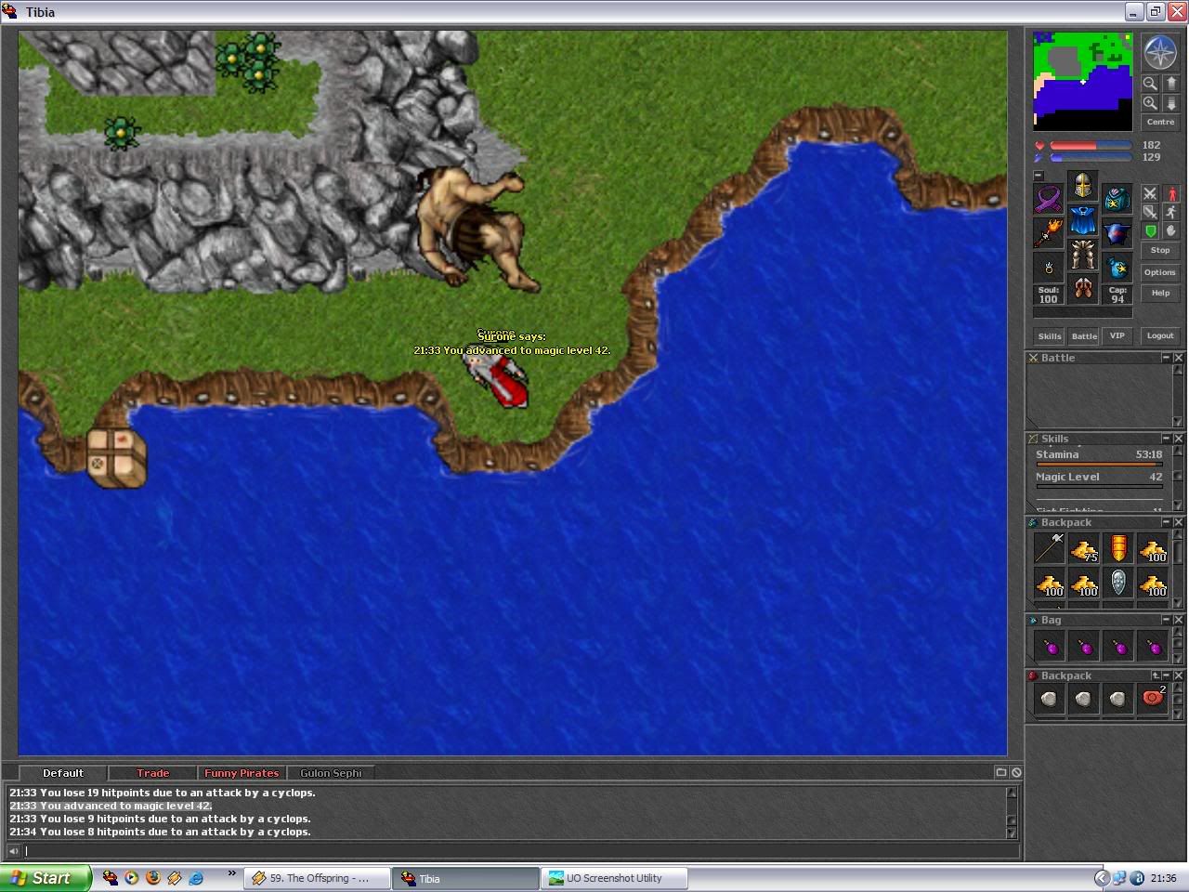Set balanced fighting mode
This screenshot has width=1189, height=892.
[x=1150, y=212]
